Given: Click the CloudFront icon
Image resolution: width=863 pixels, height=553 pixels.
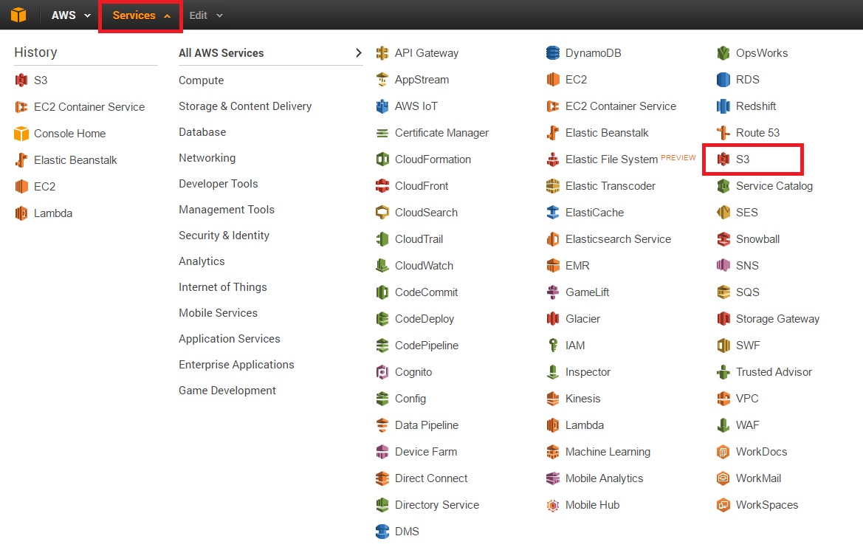Looking at the screenshot, I should [382, 186].
